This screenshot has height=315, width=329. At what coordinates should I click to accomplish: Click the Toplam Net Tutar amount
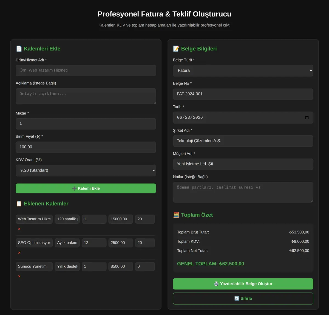tap(299, 251)
